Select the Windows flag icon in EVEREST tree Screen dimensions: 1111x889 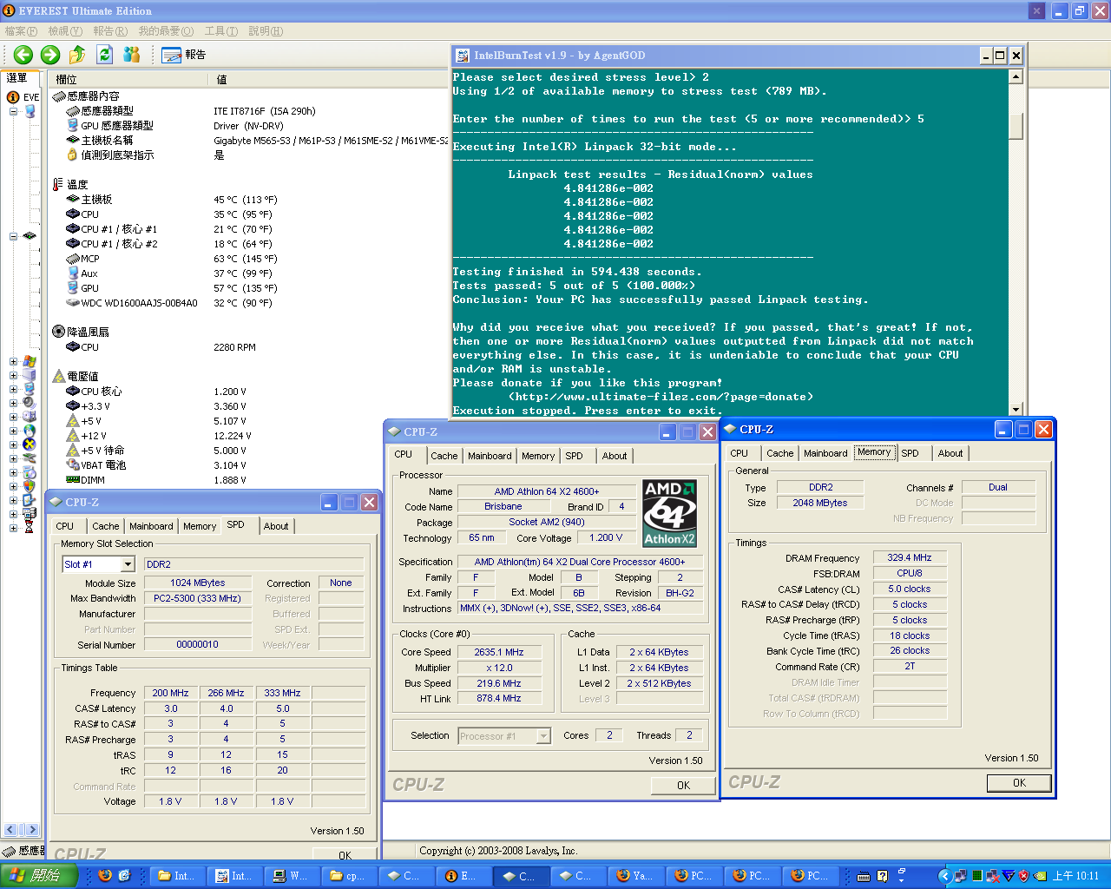point(30,361)
